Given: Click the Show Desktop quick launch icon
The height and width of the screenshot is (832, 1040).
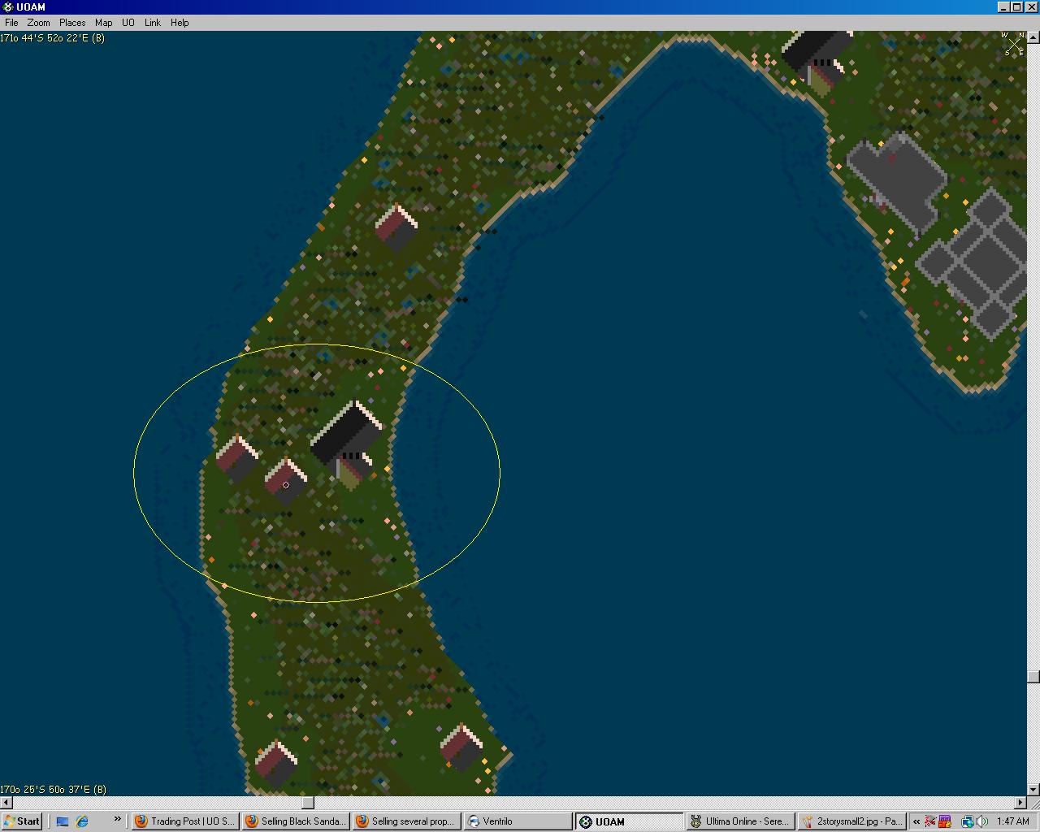Looking at the screenshot, I should click(63, 821).
